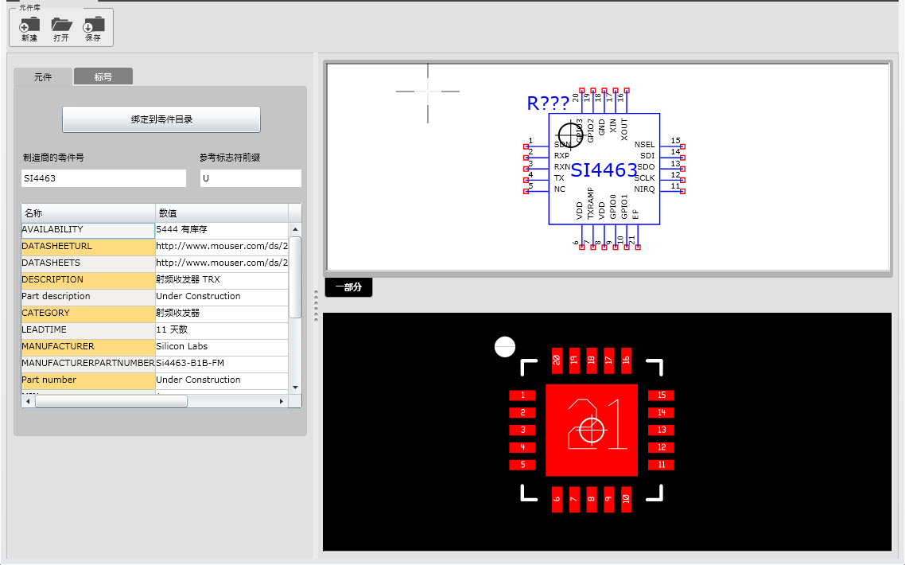Select footprint pad 13
The image size is (905, 565).
tap(662, 430)
